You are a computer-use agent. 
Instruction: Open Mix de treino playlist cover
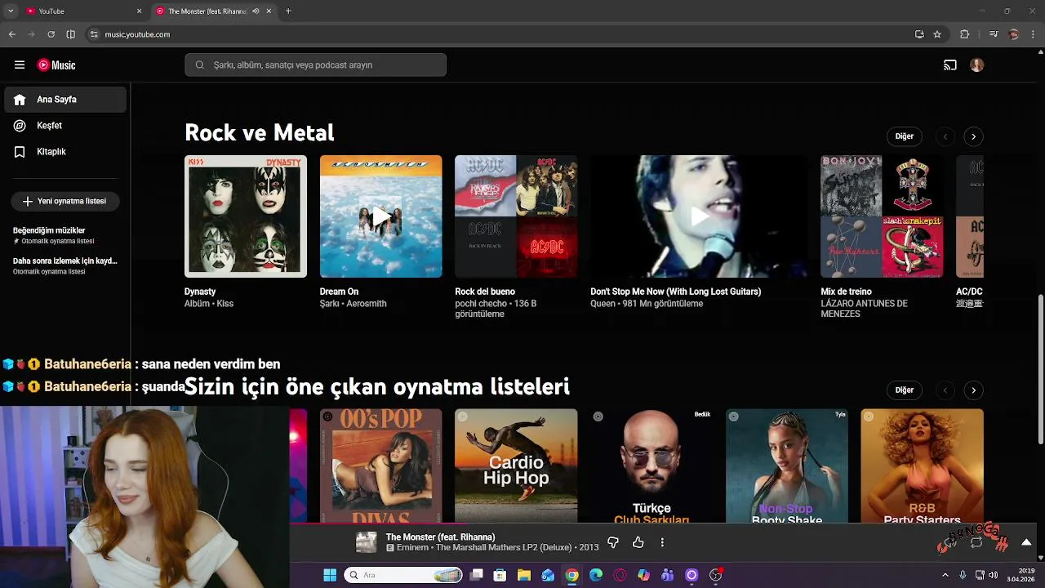click(x=882, y=216)
